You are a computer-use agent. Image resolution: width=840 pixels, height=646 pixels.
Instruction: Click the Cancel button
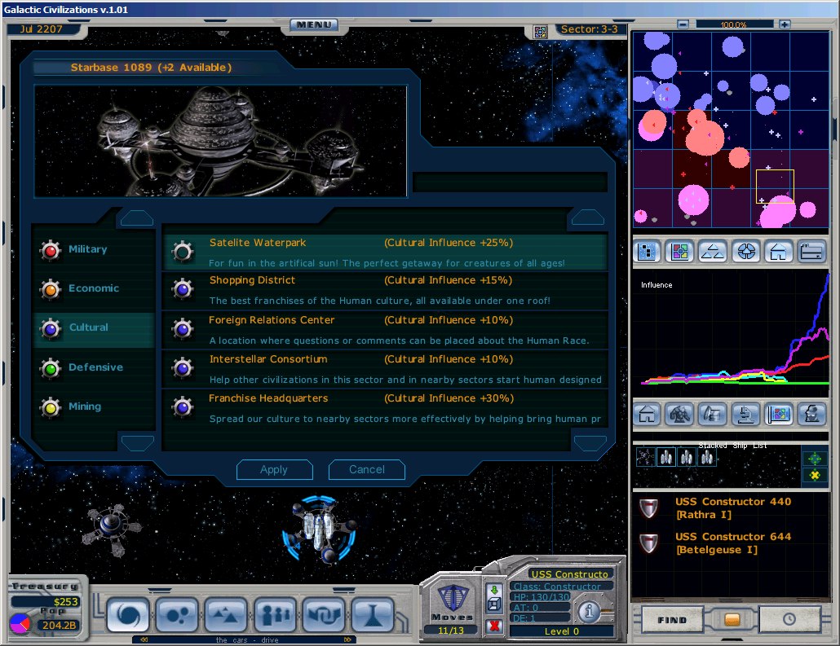(367, 469)
